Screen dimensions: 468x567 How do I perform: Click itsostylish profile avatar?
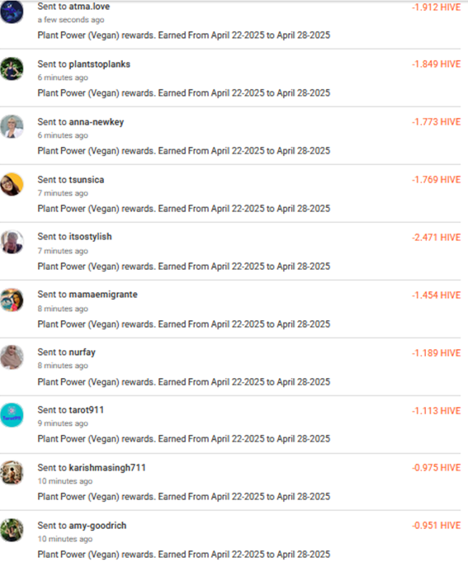coord(12,242)
